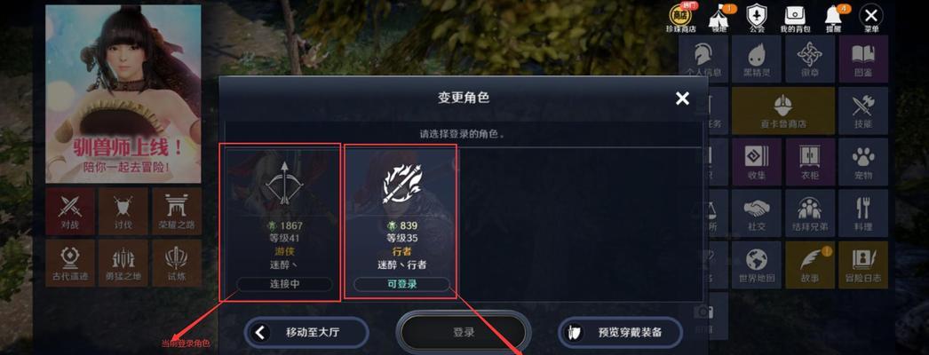Open the 提醒 notification bell
The height and width of the screenshot is (355, 929).
coord(834,19)
